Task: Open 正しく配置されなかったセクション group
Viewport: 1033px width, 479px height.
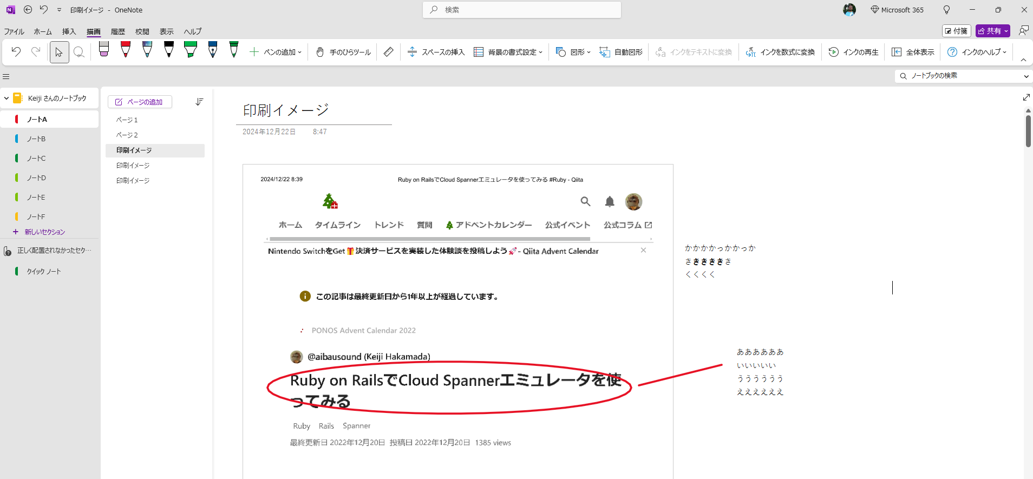Action: tap(50, 251)
